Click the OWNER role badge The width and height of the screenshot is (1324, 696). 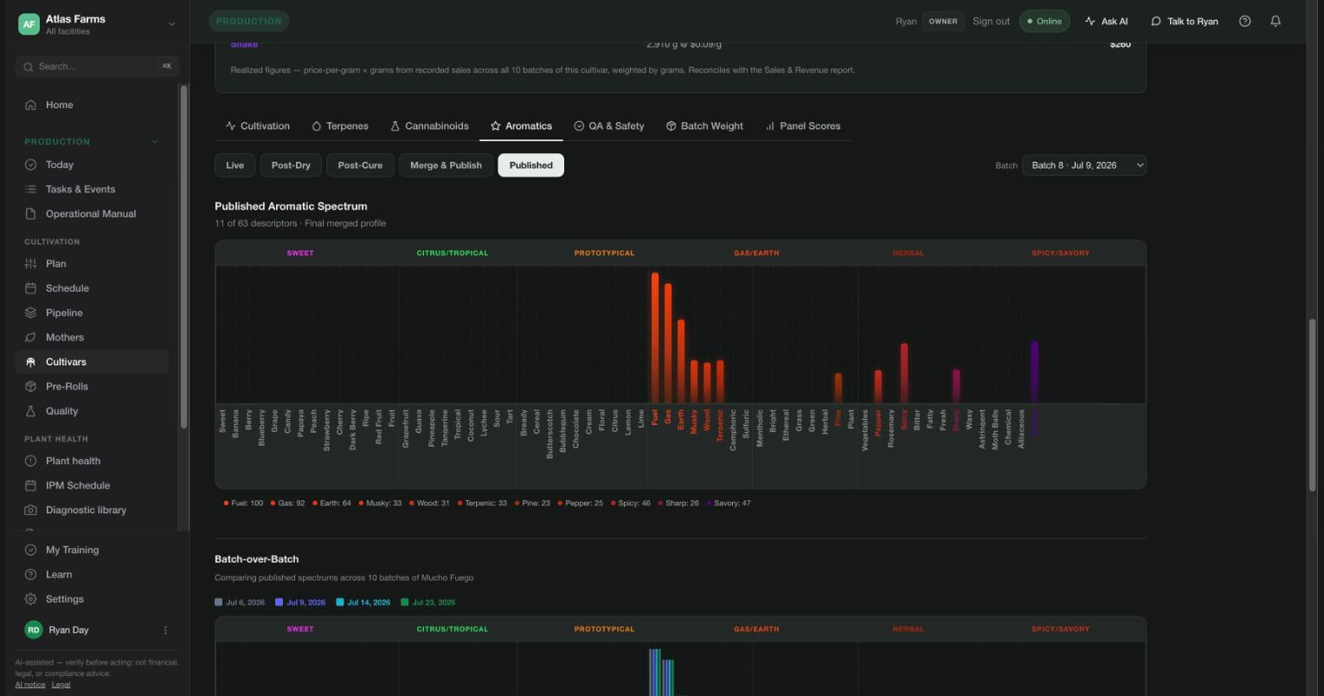pos(943,22)
